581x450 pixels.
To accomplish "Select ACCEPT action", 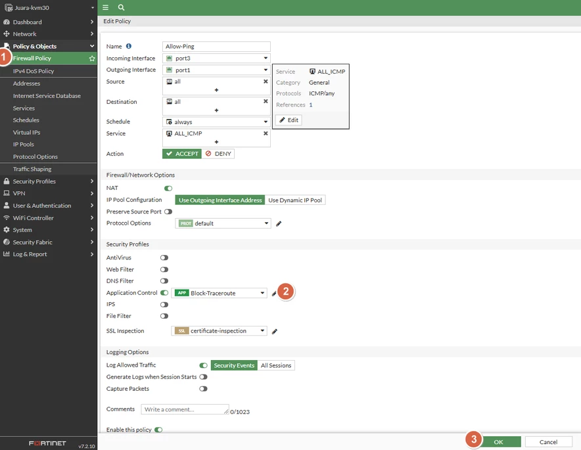I will click(182, 154).
